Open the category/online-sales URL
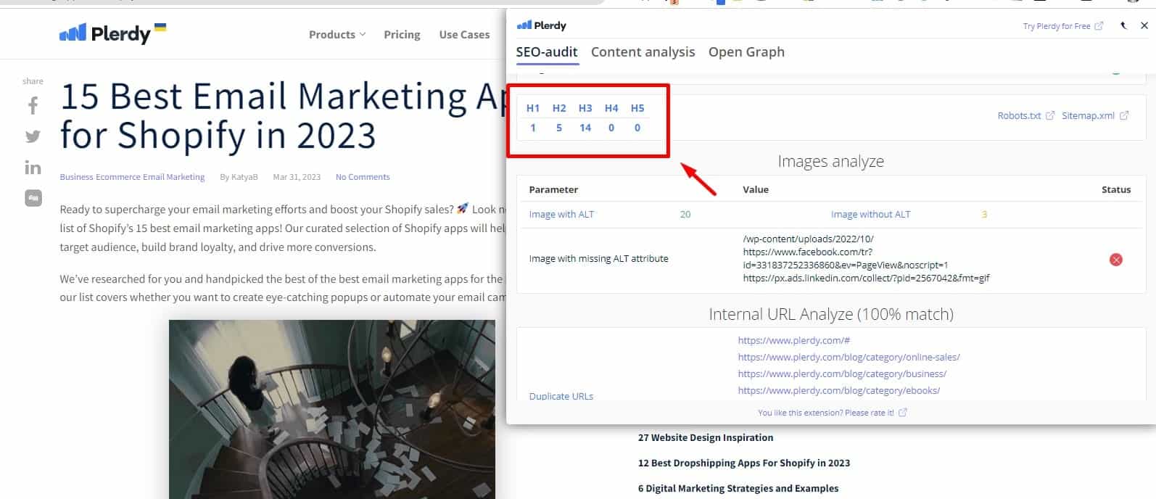 [x=849, y=357]
